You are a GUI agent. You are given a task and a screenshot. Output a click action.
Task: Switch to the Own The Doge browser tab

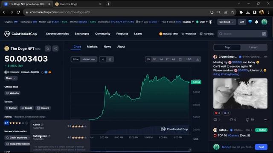78,4
